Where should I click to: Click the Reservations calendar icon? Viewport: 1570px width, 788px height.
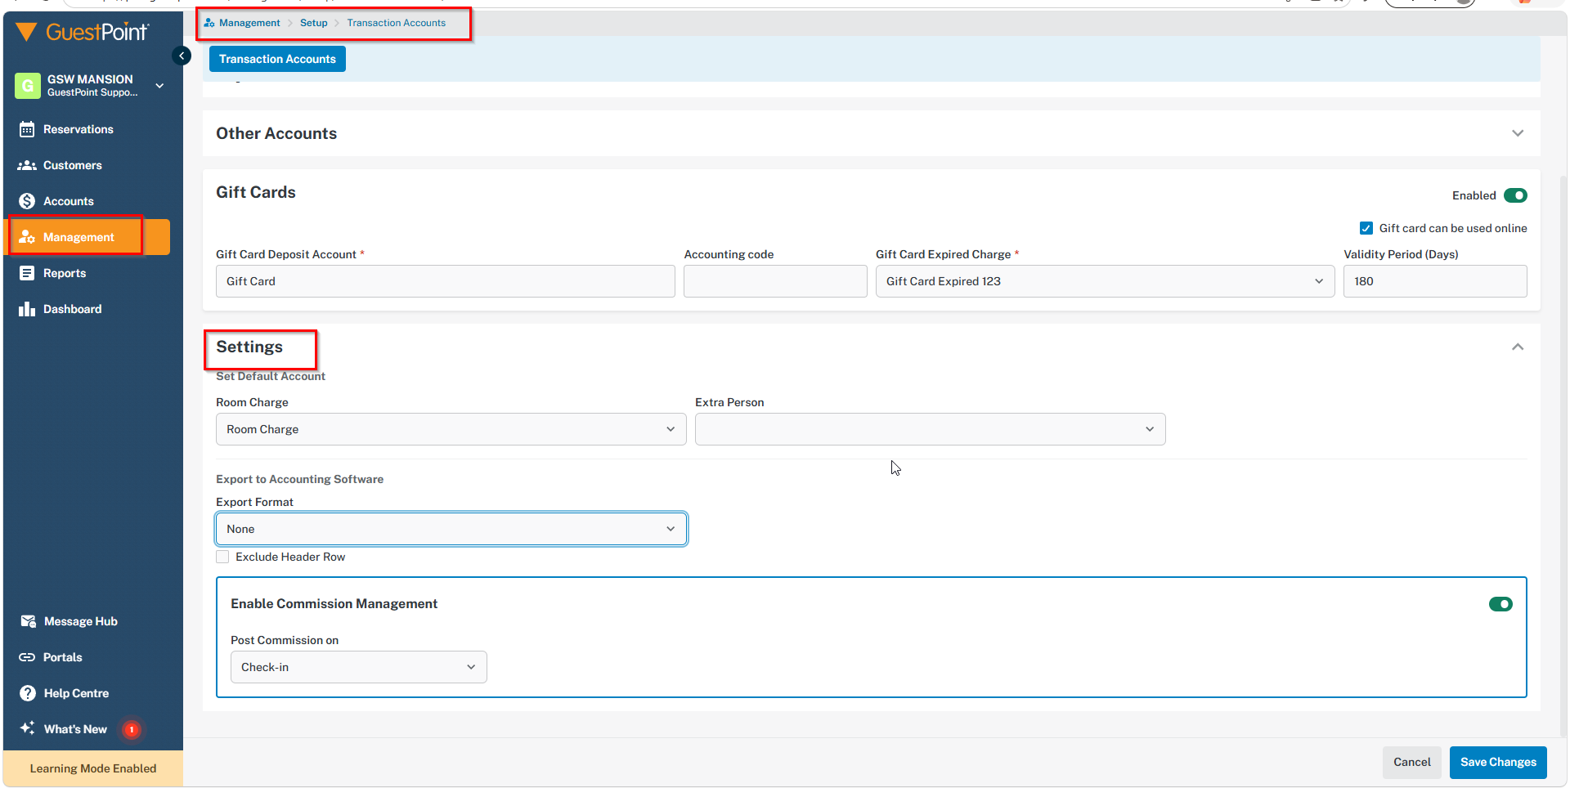[27, 129]
